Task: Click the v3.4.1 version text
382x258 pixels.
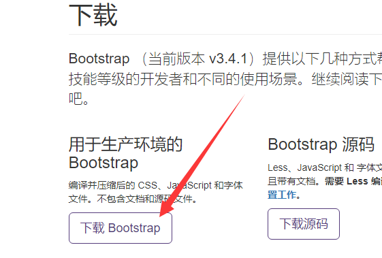Action: tap(228, 59)
